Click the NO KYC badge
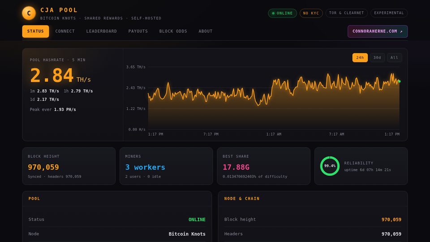430x242 pixels. 311,13
